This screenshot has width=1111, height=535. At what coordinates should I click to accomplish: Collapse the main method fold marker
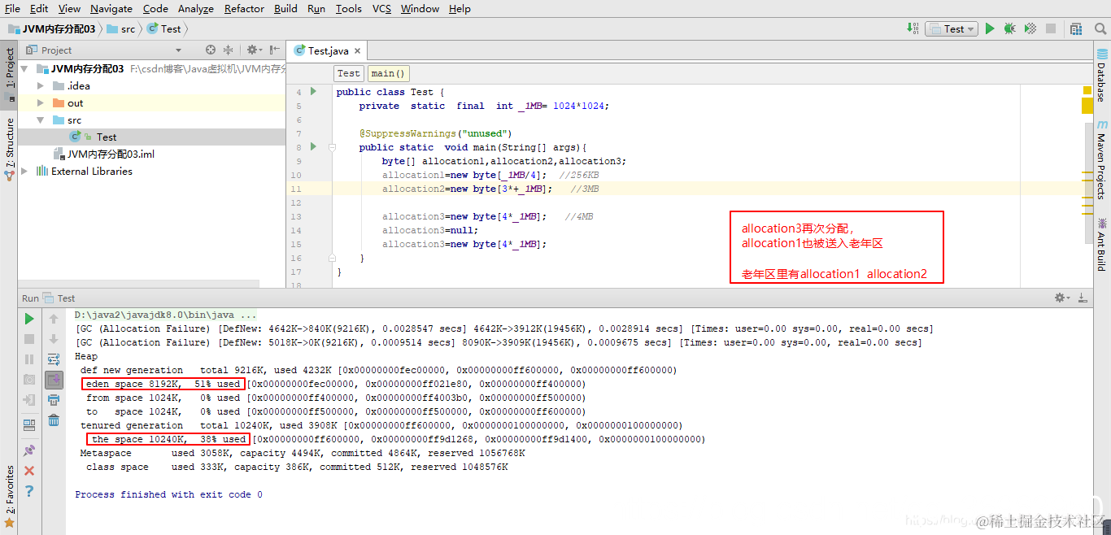tap(332, 147)
